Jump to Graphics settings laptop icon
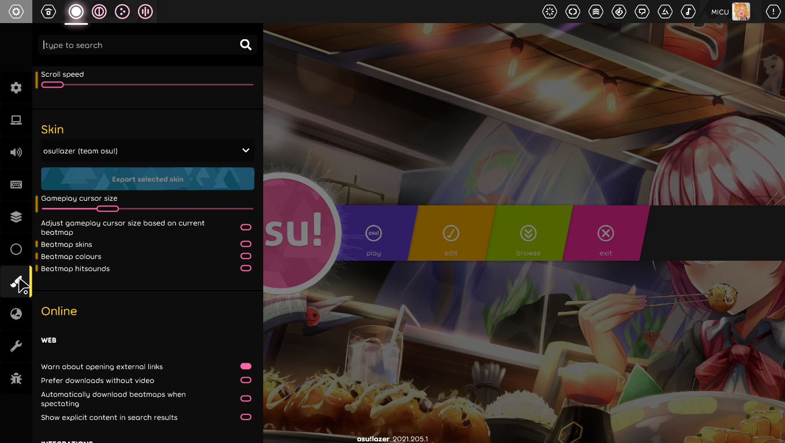Viewport: 785px width, 443px height. coord(16,120)
